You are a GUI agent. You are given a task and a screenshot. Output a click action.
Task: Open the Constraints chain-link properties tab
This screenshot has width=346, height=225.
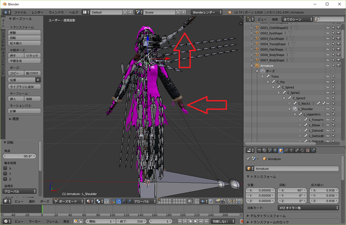(286, 150)
